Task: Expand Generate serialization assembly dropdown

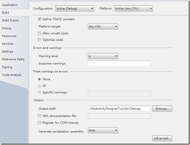Action: coord(103,130)
